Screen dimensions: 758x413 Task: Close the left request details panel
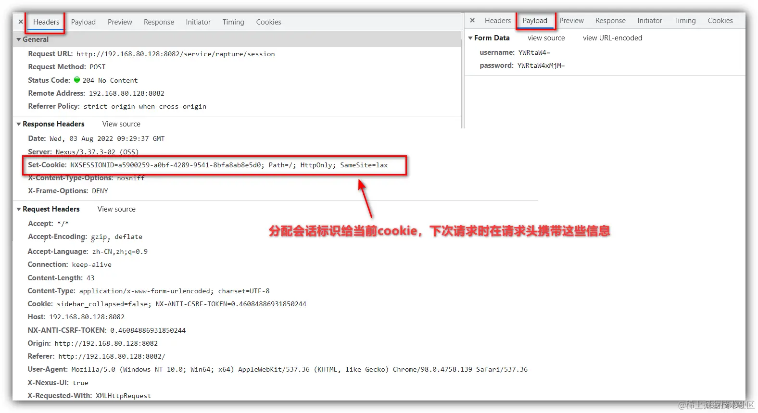point(21,22)
